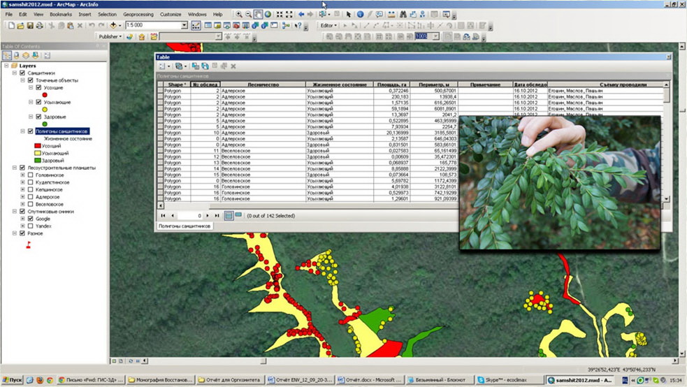The height and width of the screenshot is (387, 687).
Task: Show all records button in table
Action: pyautogui.click(x=229, y=215)
